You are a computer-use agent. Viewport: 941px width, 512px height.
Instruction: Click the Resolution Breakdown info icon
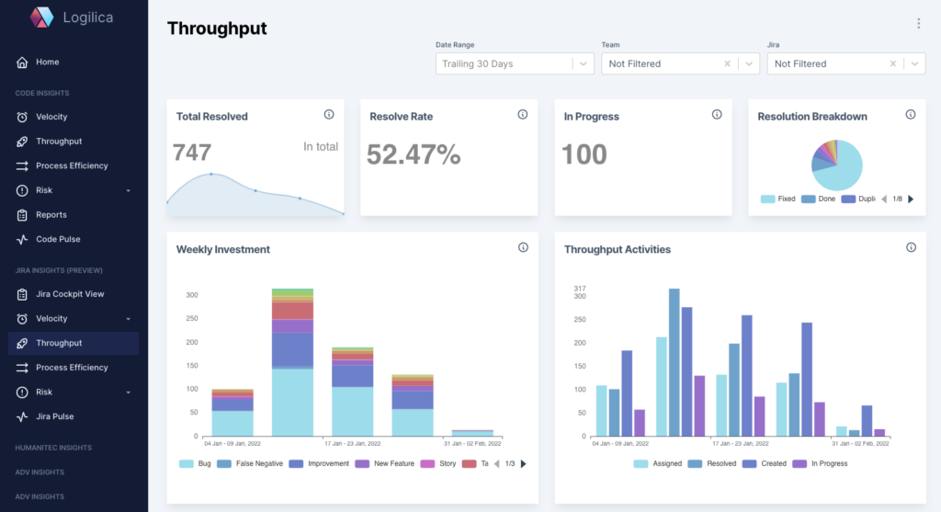(x=911, y=115)
